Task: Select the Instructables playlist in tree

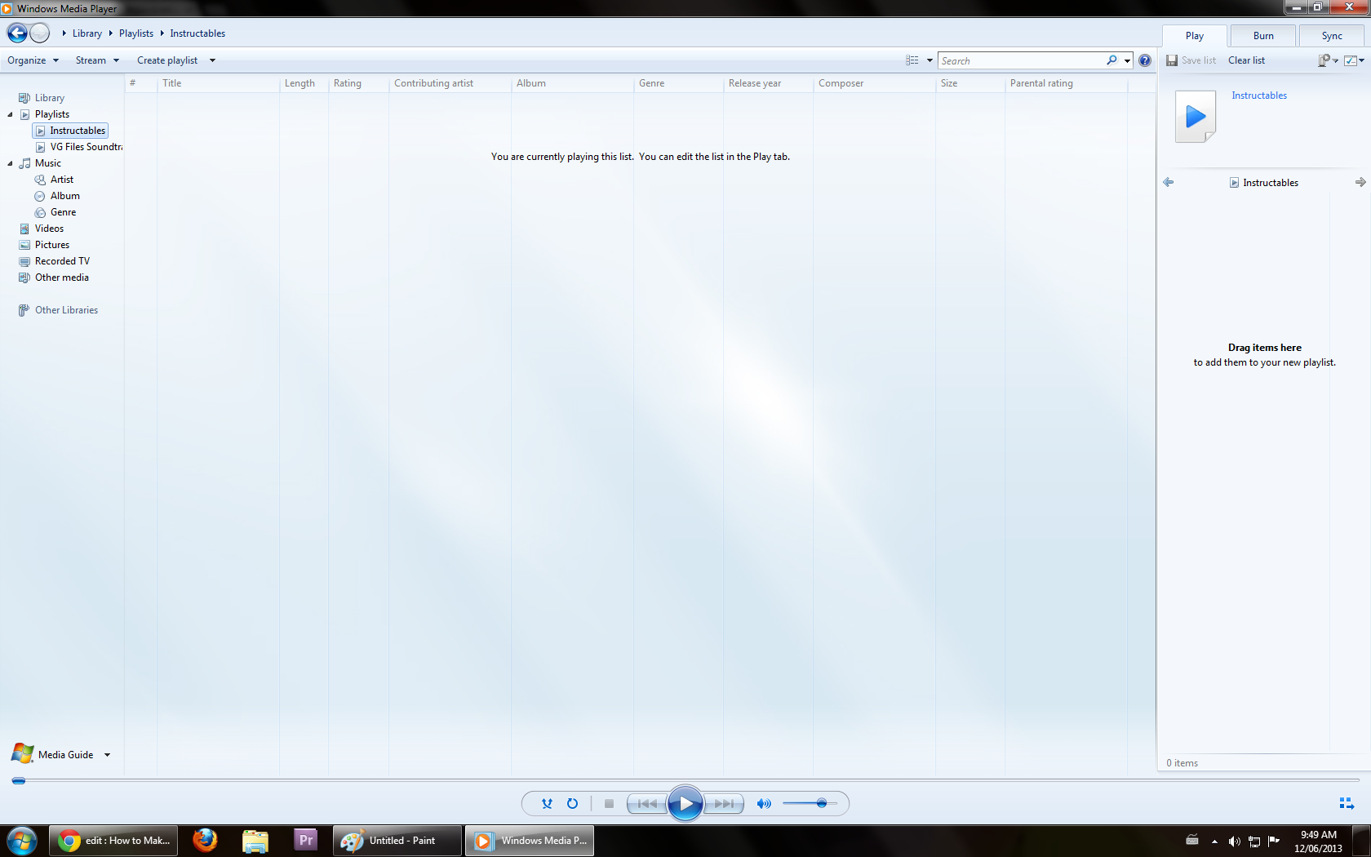Action: (70, 131)
